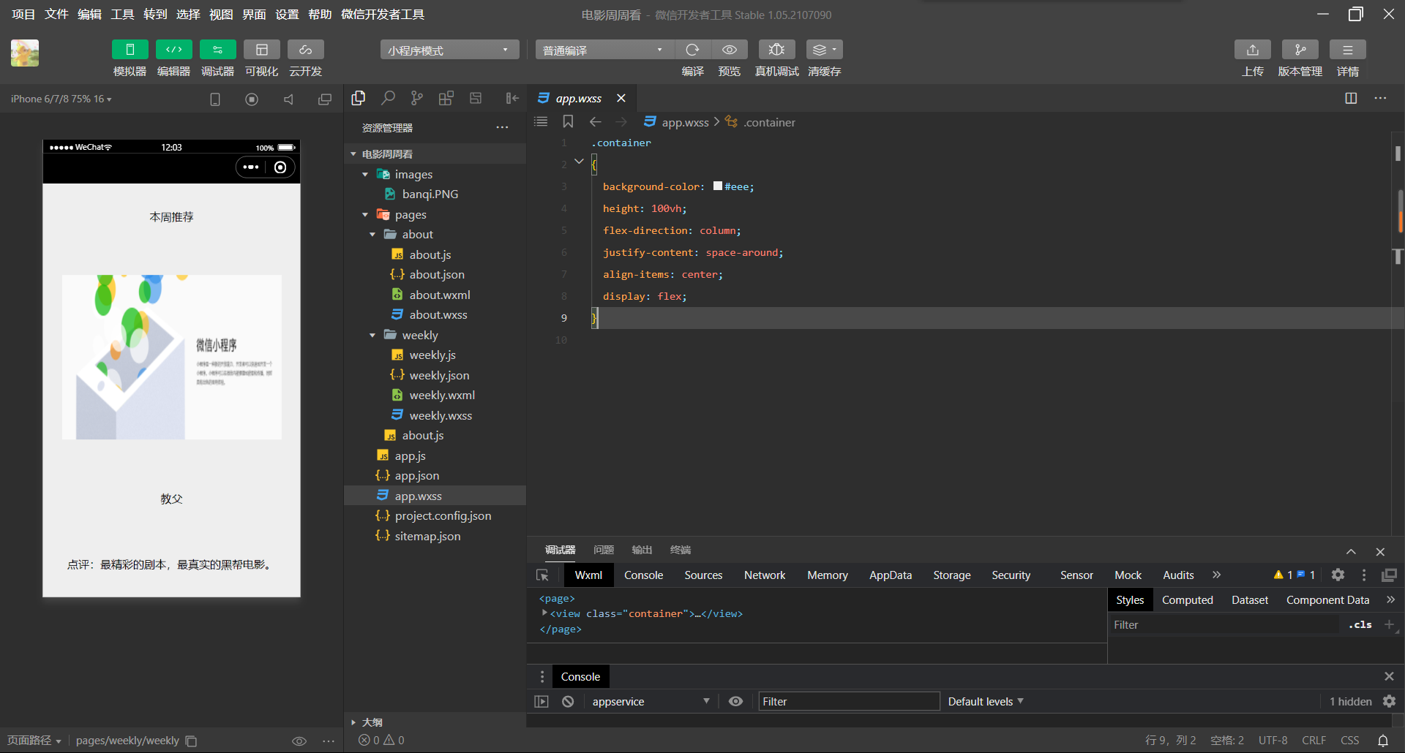
Task: Start 真机调试 remote debug
Action: coord(776,49)
